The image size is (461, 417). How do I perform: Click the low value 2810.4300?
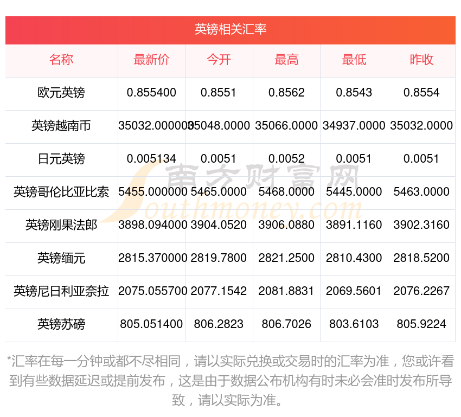tap(354, 258)
